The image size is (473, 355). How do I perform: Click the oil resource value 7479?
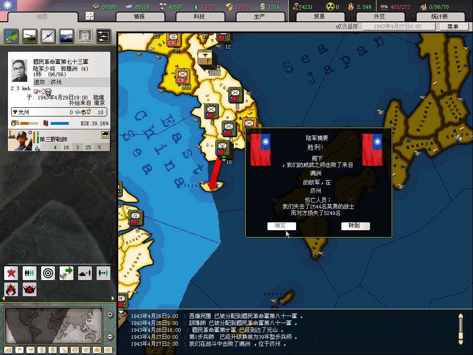207,6
